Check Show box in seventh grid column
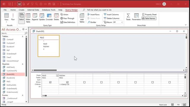The width and height of the screenshot is (190, 107). (x=153, y=82)
